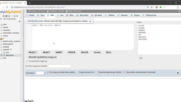Click the eye icon next to sirketdb
This screenshot has width=181, height=102.
coord(11,50)
